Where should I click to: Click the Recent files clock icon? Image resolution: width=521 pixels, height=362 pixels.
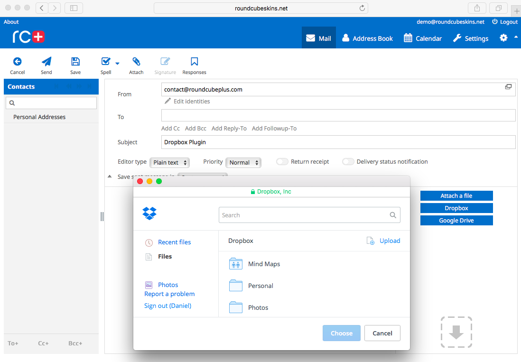[x=149, y=243]
